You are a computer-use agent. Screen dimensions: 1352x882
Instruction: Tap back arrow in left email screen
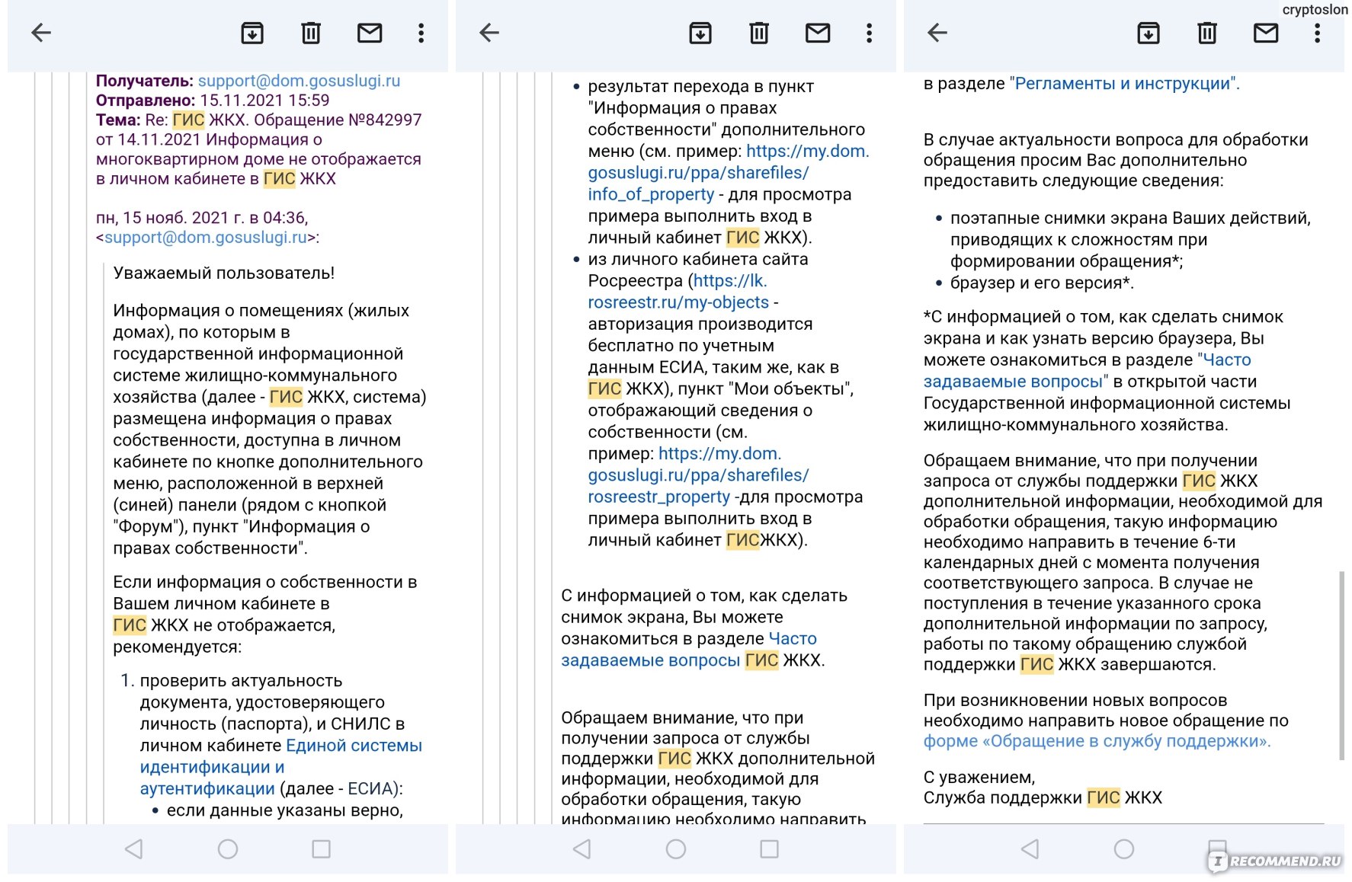pyautogui.click(x=41, y=33)
